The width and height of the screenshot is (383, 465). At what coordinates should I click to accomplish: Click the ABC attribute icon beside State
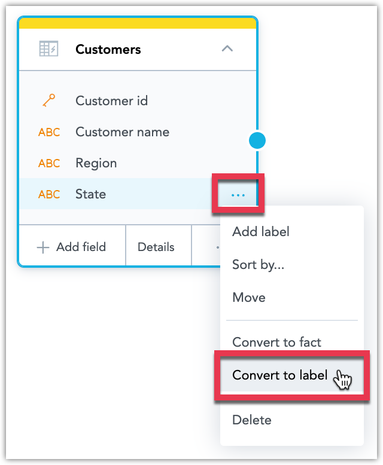click(49, 194)
